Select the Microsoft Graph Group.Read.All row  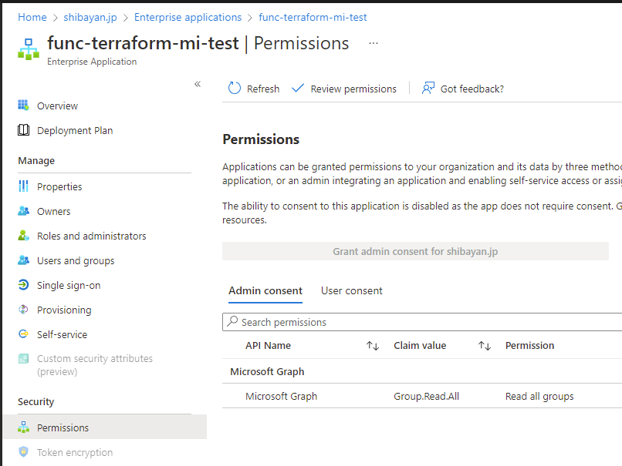click(422, 396)
